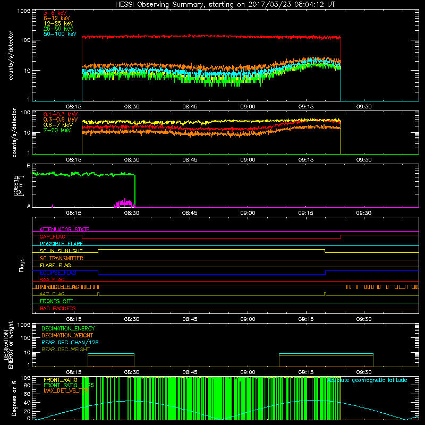Click the DECIMATION_WEIGHT legend entry

click(67, 335)
